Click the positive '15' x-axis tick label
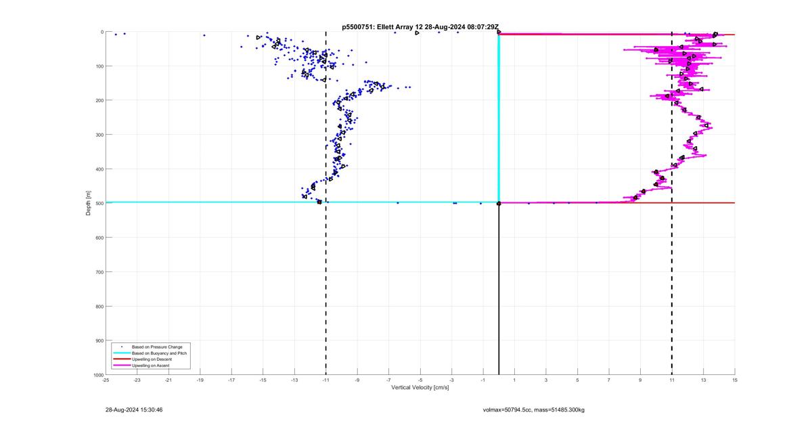The width and height of the screenshot is (812, 421). (735, 380)
